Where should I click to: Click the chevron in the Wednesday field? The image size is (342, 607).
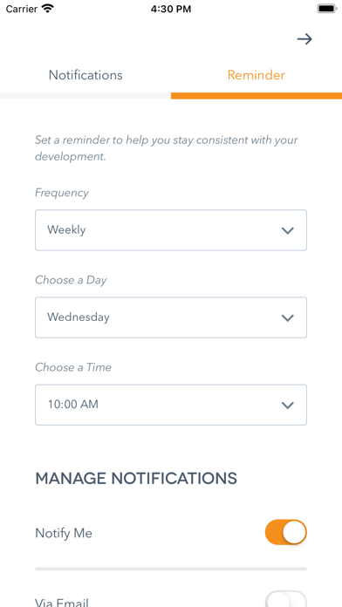[x=287, y=317]
